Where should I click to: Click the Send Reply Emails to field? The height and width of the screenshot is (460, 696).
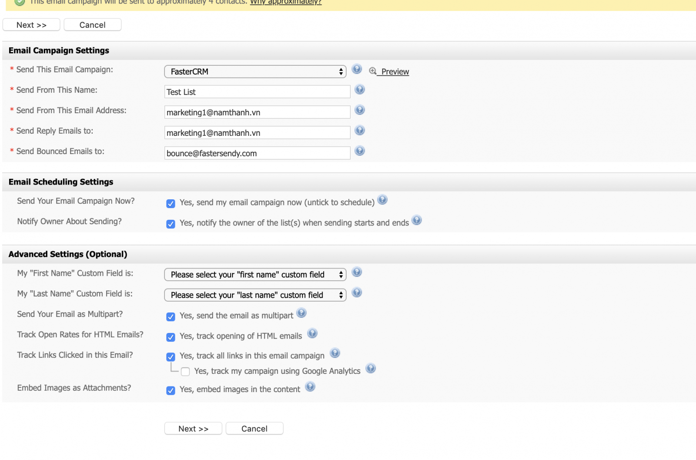[257, 133]
